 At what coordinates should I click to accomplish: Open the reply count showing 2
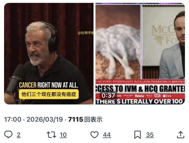point(19,135)
